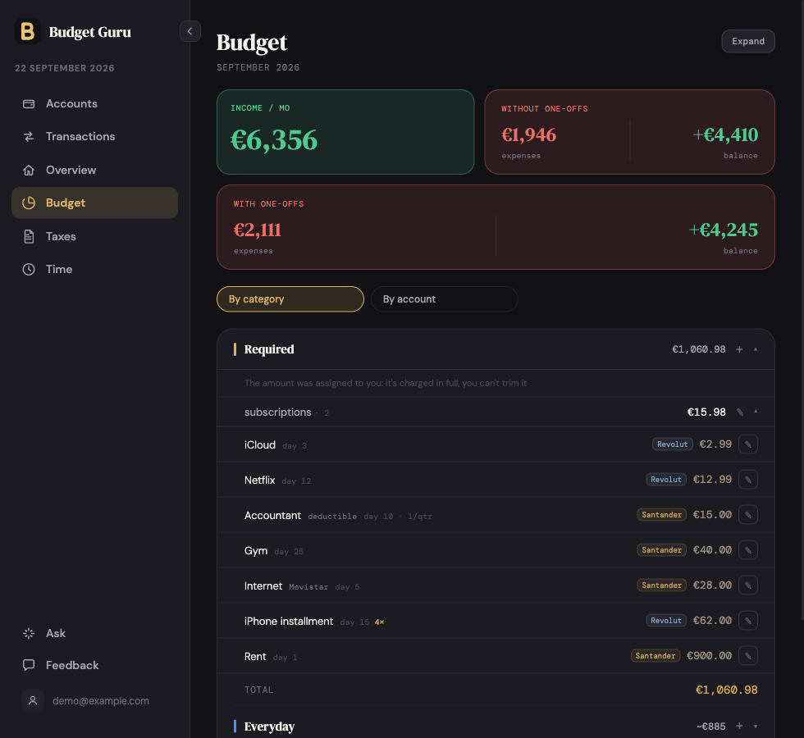Click the 4× installment badge
The width and height of the screenshot is (804, 738).
(x=379, y=622)
